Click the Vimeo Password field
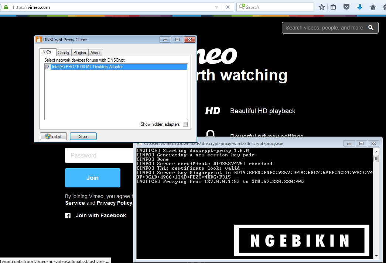This screenshot has width=386, height=263. tap(99, 155)
